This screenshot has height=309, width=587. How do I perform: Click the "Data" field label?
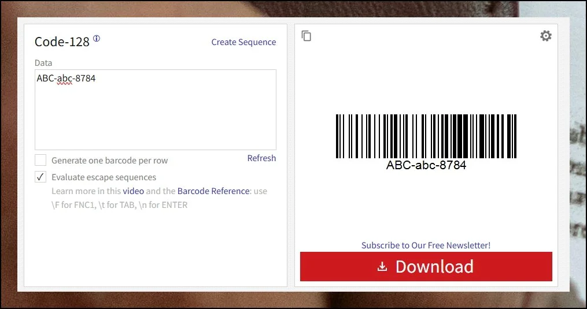click(x=43, y=63)
